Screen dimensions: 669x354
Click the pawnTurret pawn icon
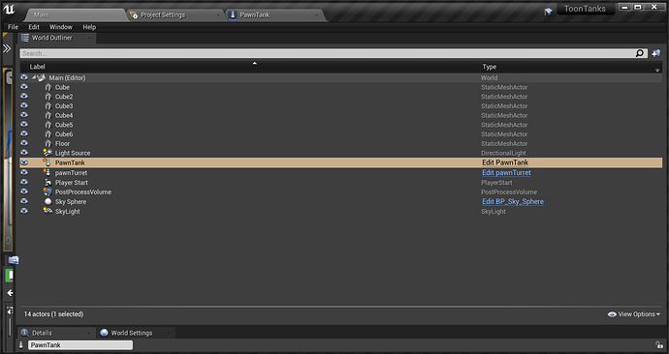pyautogui.click(x=48, y=172)
